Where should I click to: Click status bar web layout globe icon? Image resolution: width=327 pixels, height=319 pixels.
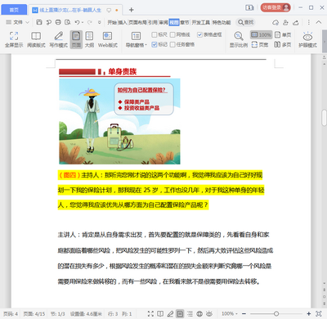click(x=199, y=314)
